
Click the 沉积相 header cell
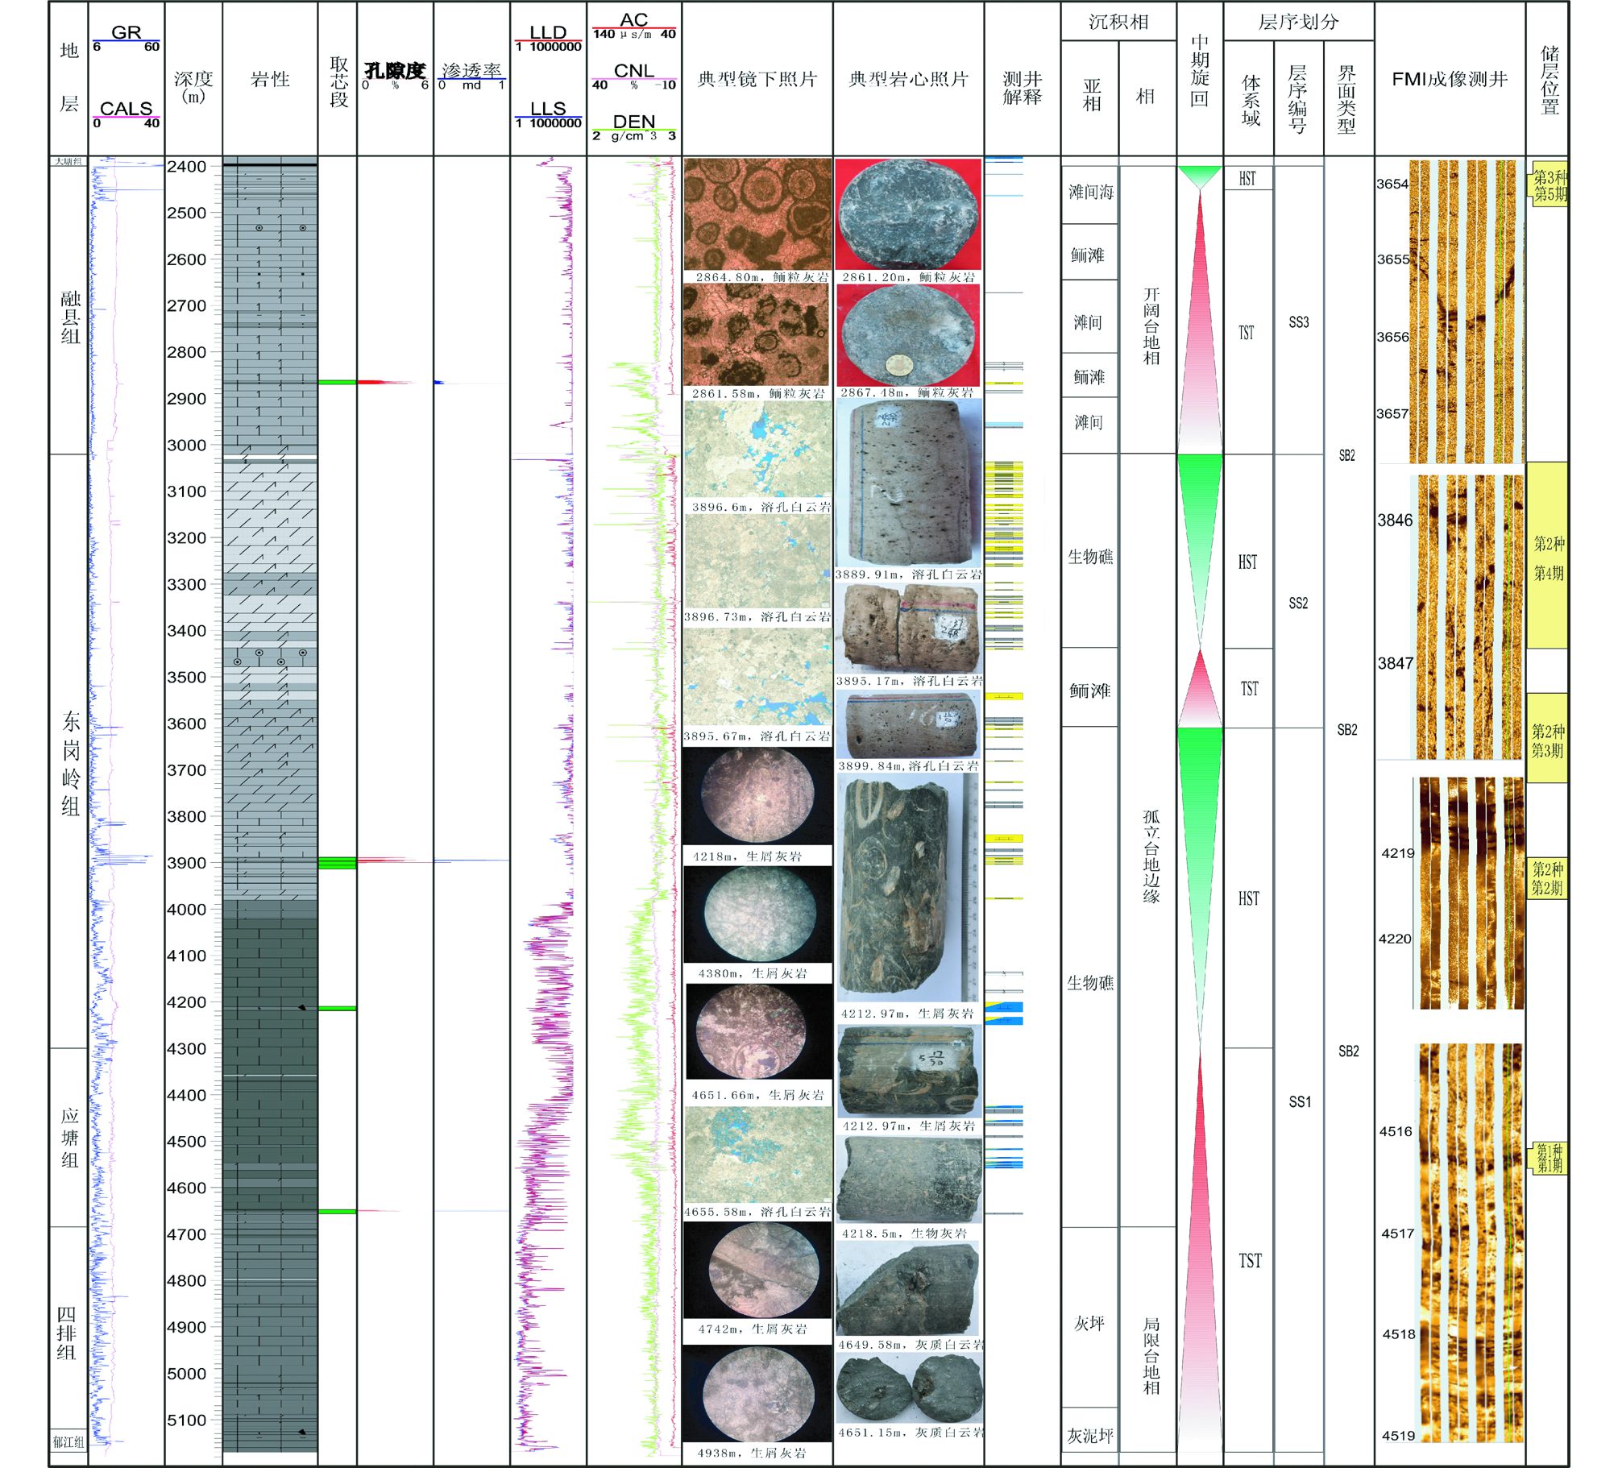point(1118,22)
